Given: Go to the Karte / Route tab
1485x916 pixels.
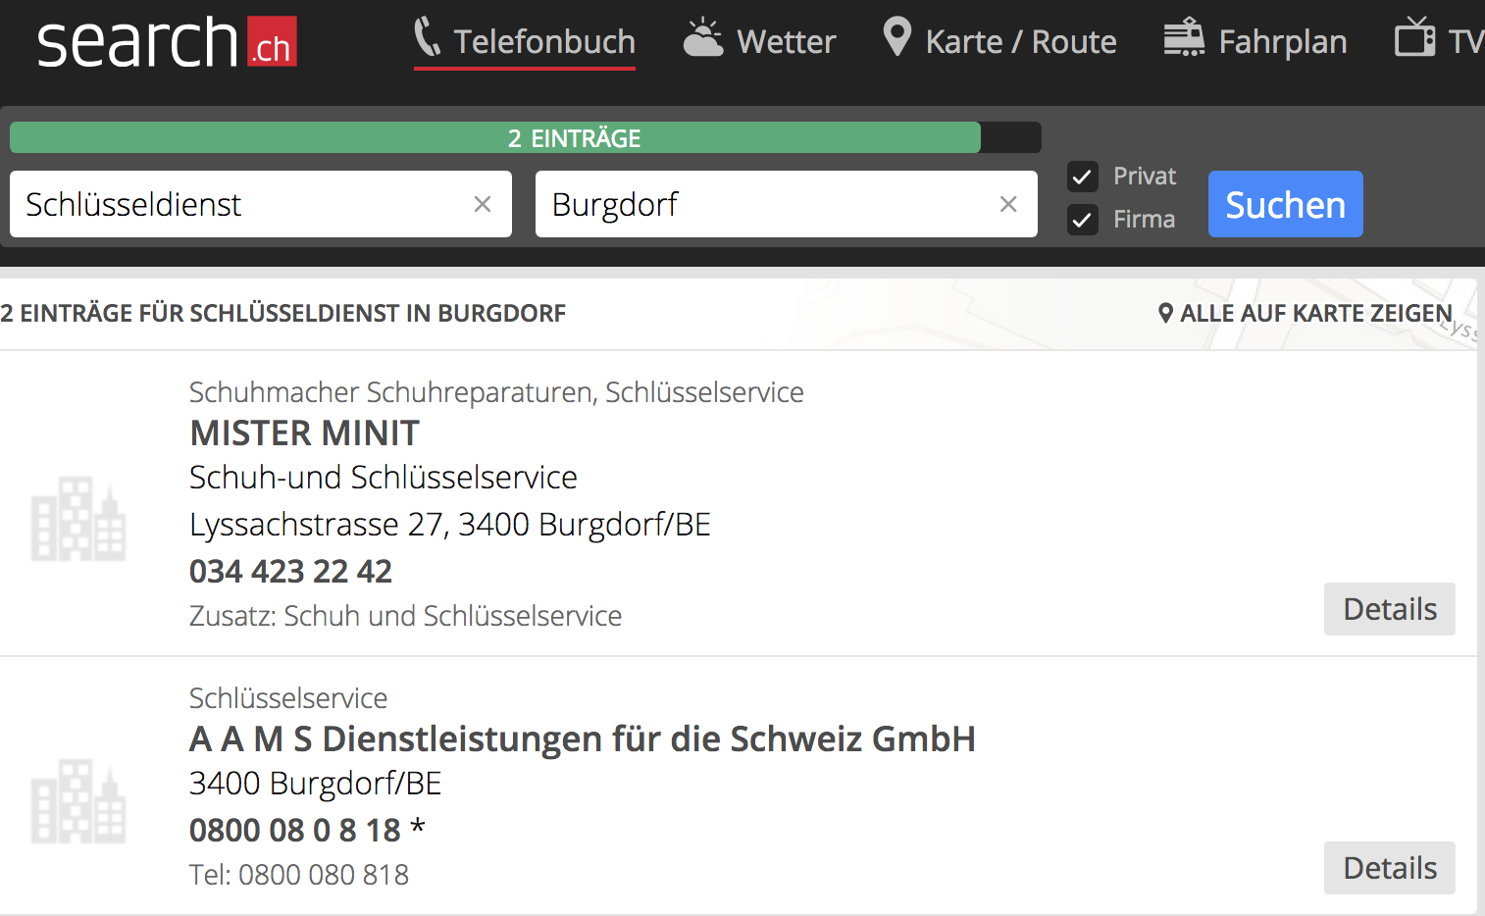Looking at the screenshot, I should pyautogui.click(x=999, y=41).
